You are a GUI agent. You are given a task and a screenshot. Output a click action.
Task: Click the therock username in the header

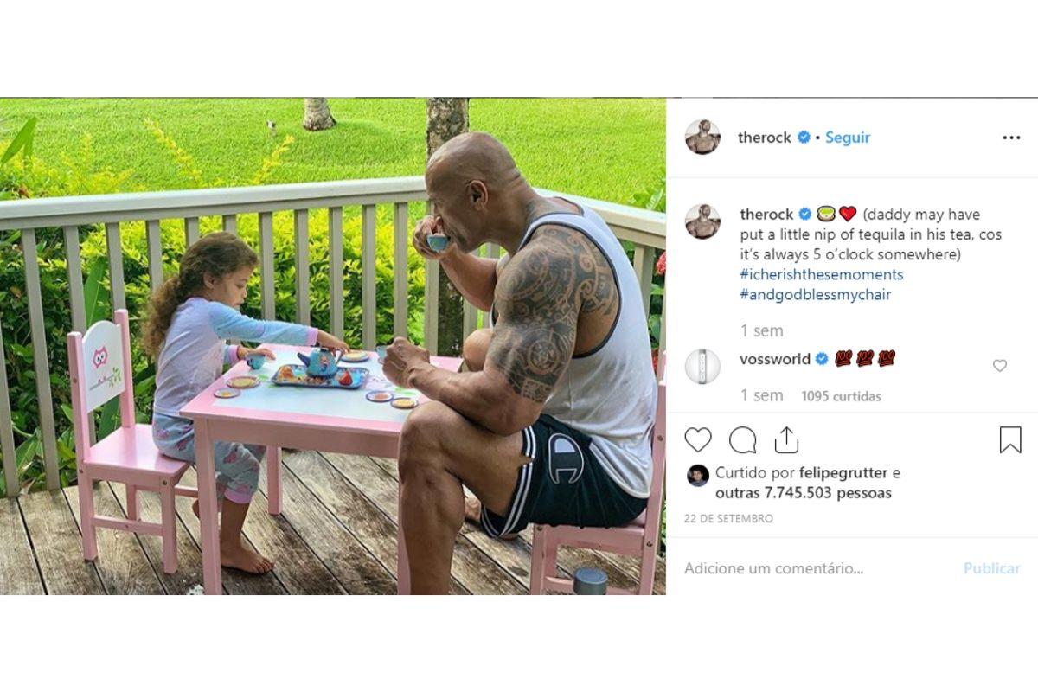[765, 138]
